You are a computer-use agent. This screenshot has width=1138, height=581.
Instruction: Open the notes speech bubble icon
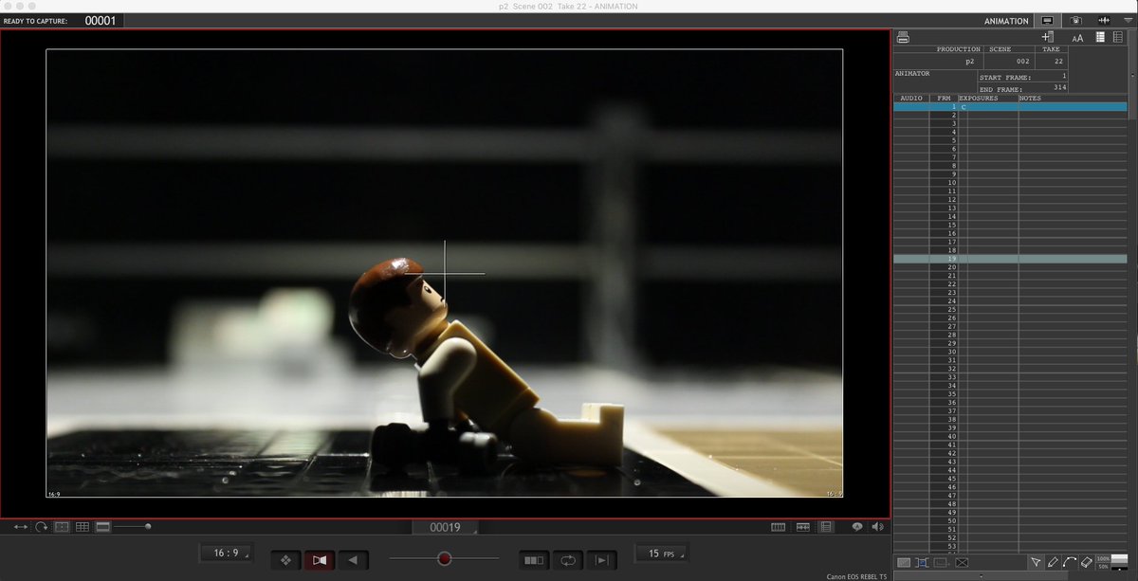coord(857,527)
